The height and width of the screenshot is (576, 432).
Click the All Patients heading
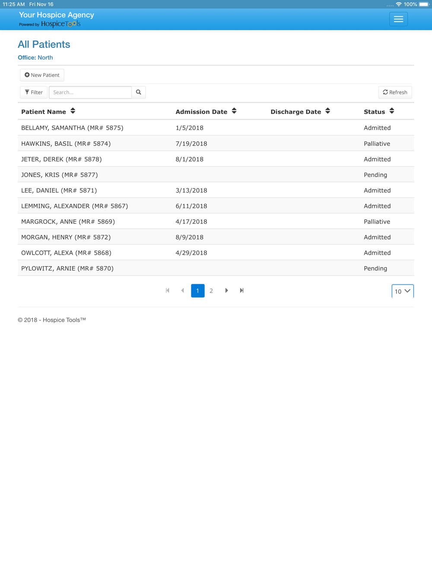tap(44, 44)
